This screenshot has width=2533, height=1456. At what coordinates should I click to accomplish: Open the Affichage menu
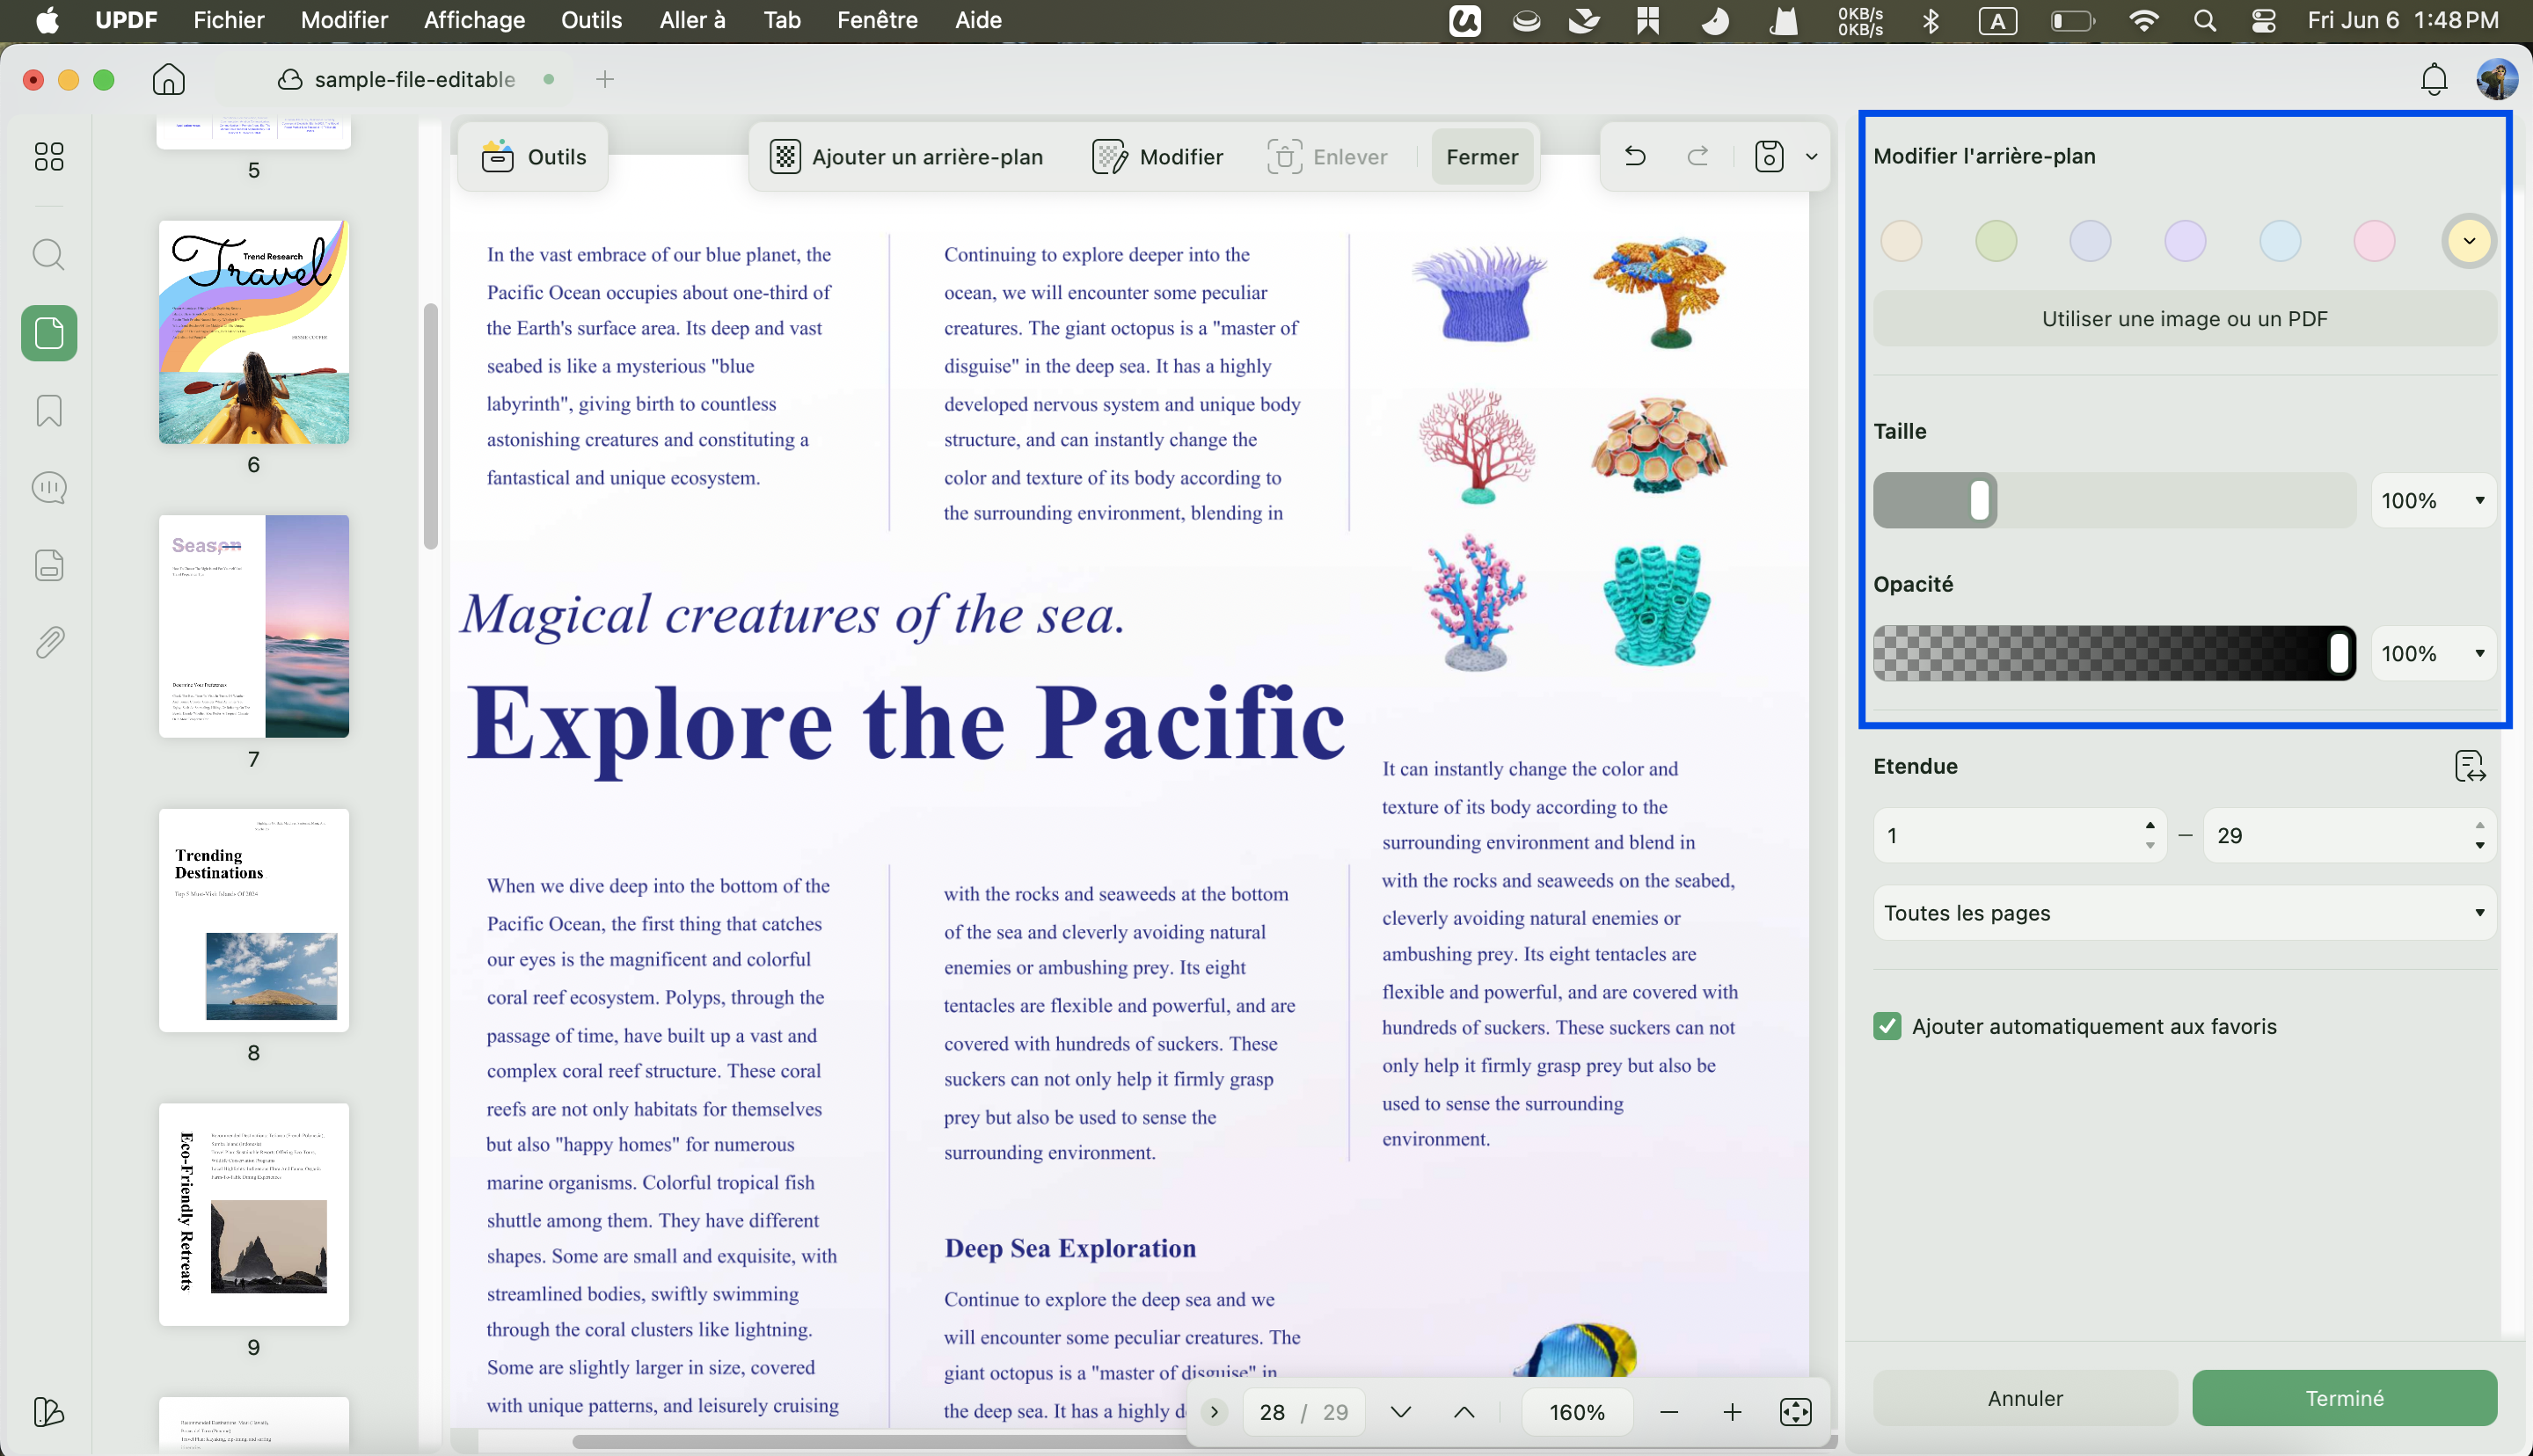(474, 20)
